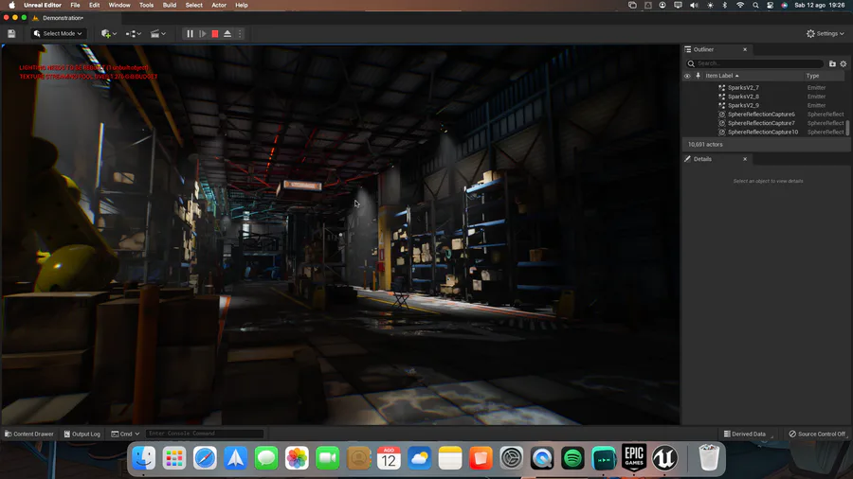
Task: Pause the running simulation
Action: tap(190, 34)
